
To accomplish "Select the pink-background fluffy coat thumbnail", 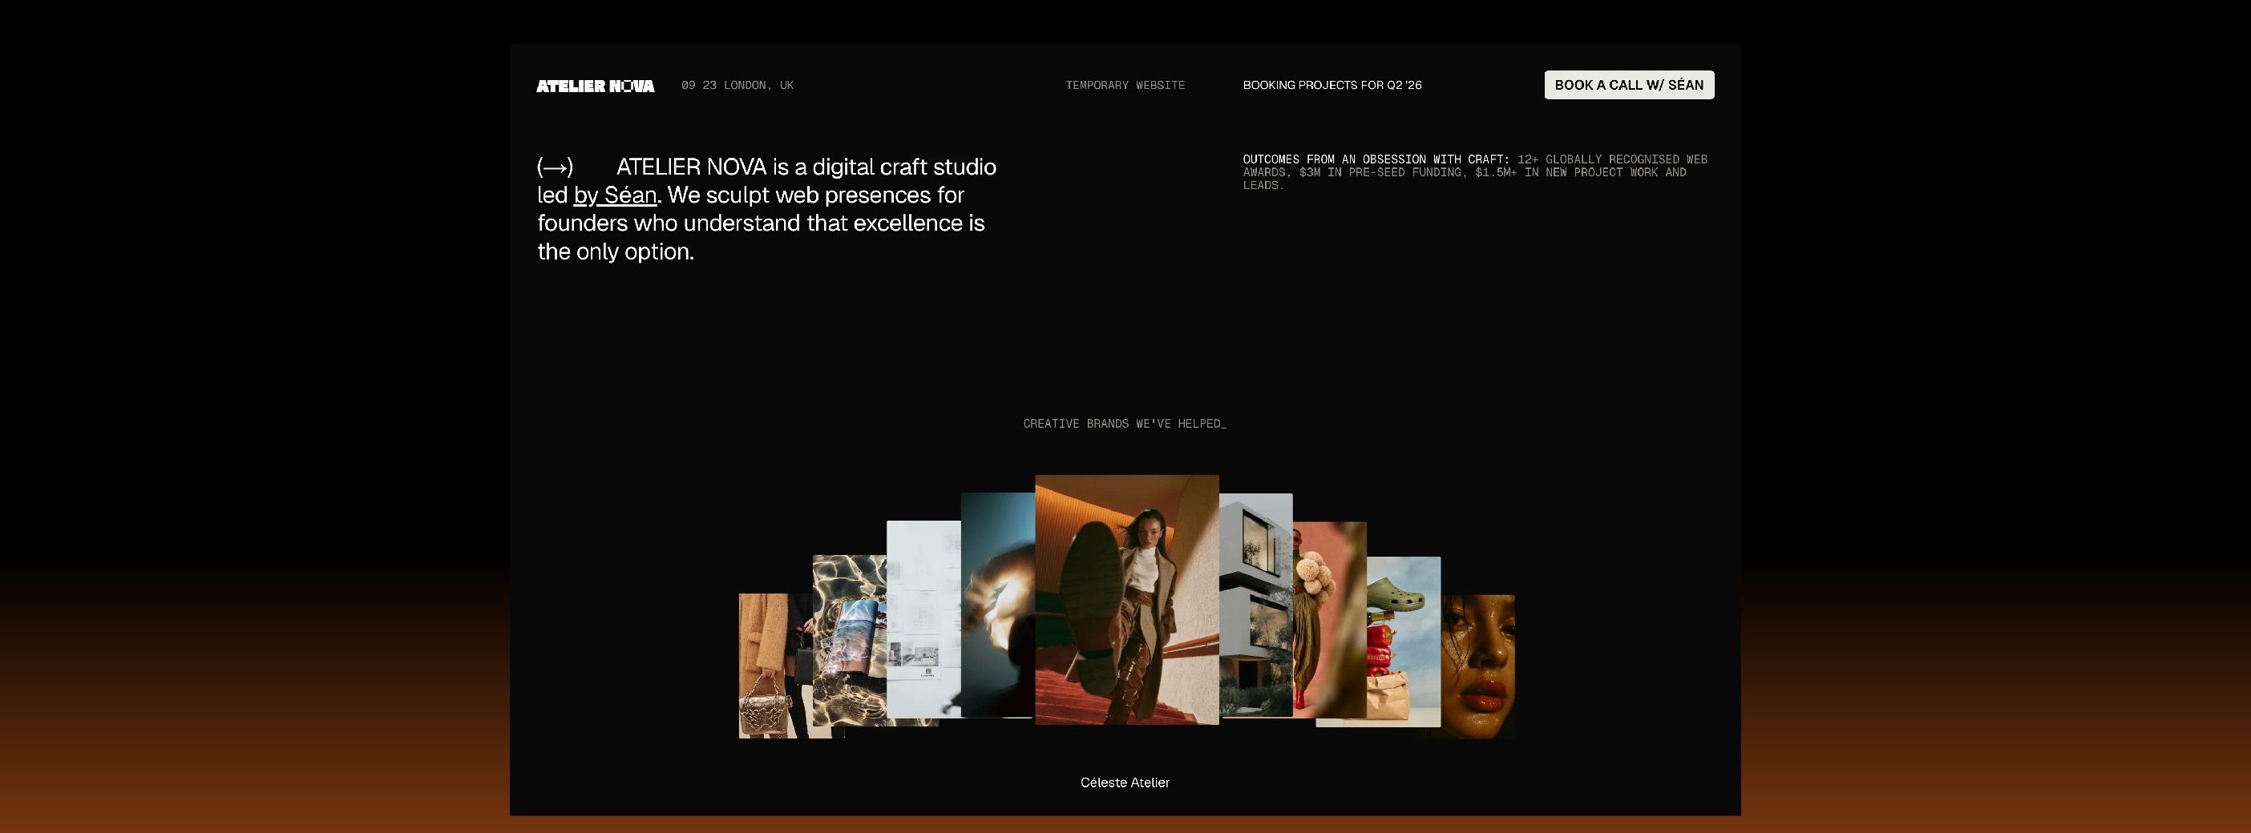I will tap(1330, 620).
